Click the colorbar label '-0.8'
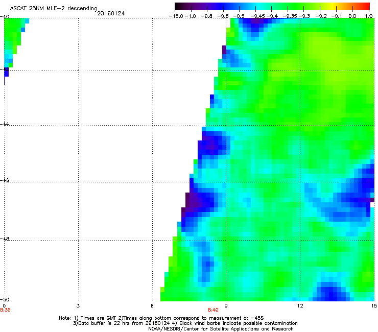 207,16
